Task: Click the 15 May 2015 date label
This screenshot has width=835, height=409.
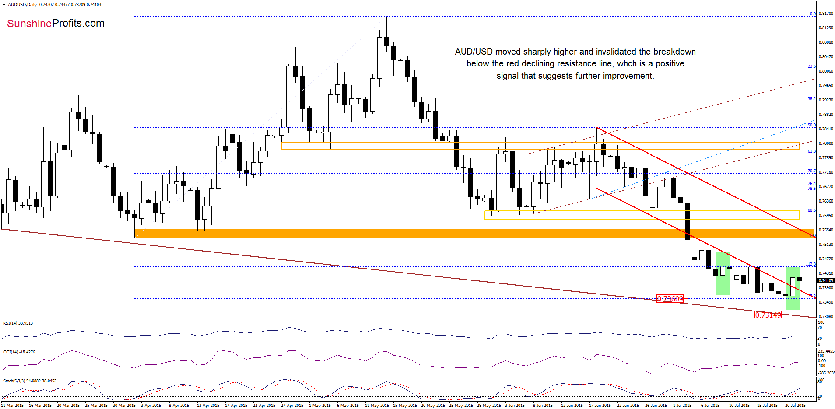Action: click(404, 406)
